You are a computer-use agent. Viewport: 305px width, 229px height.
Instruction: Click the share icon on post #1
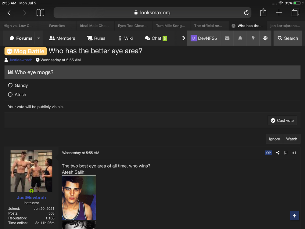coord(278,153)
